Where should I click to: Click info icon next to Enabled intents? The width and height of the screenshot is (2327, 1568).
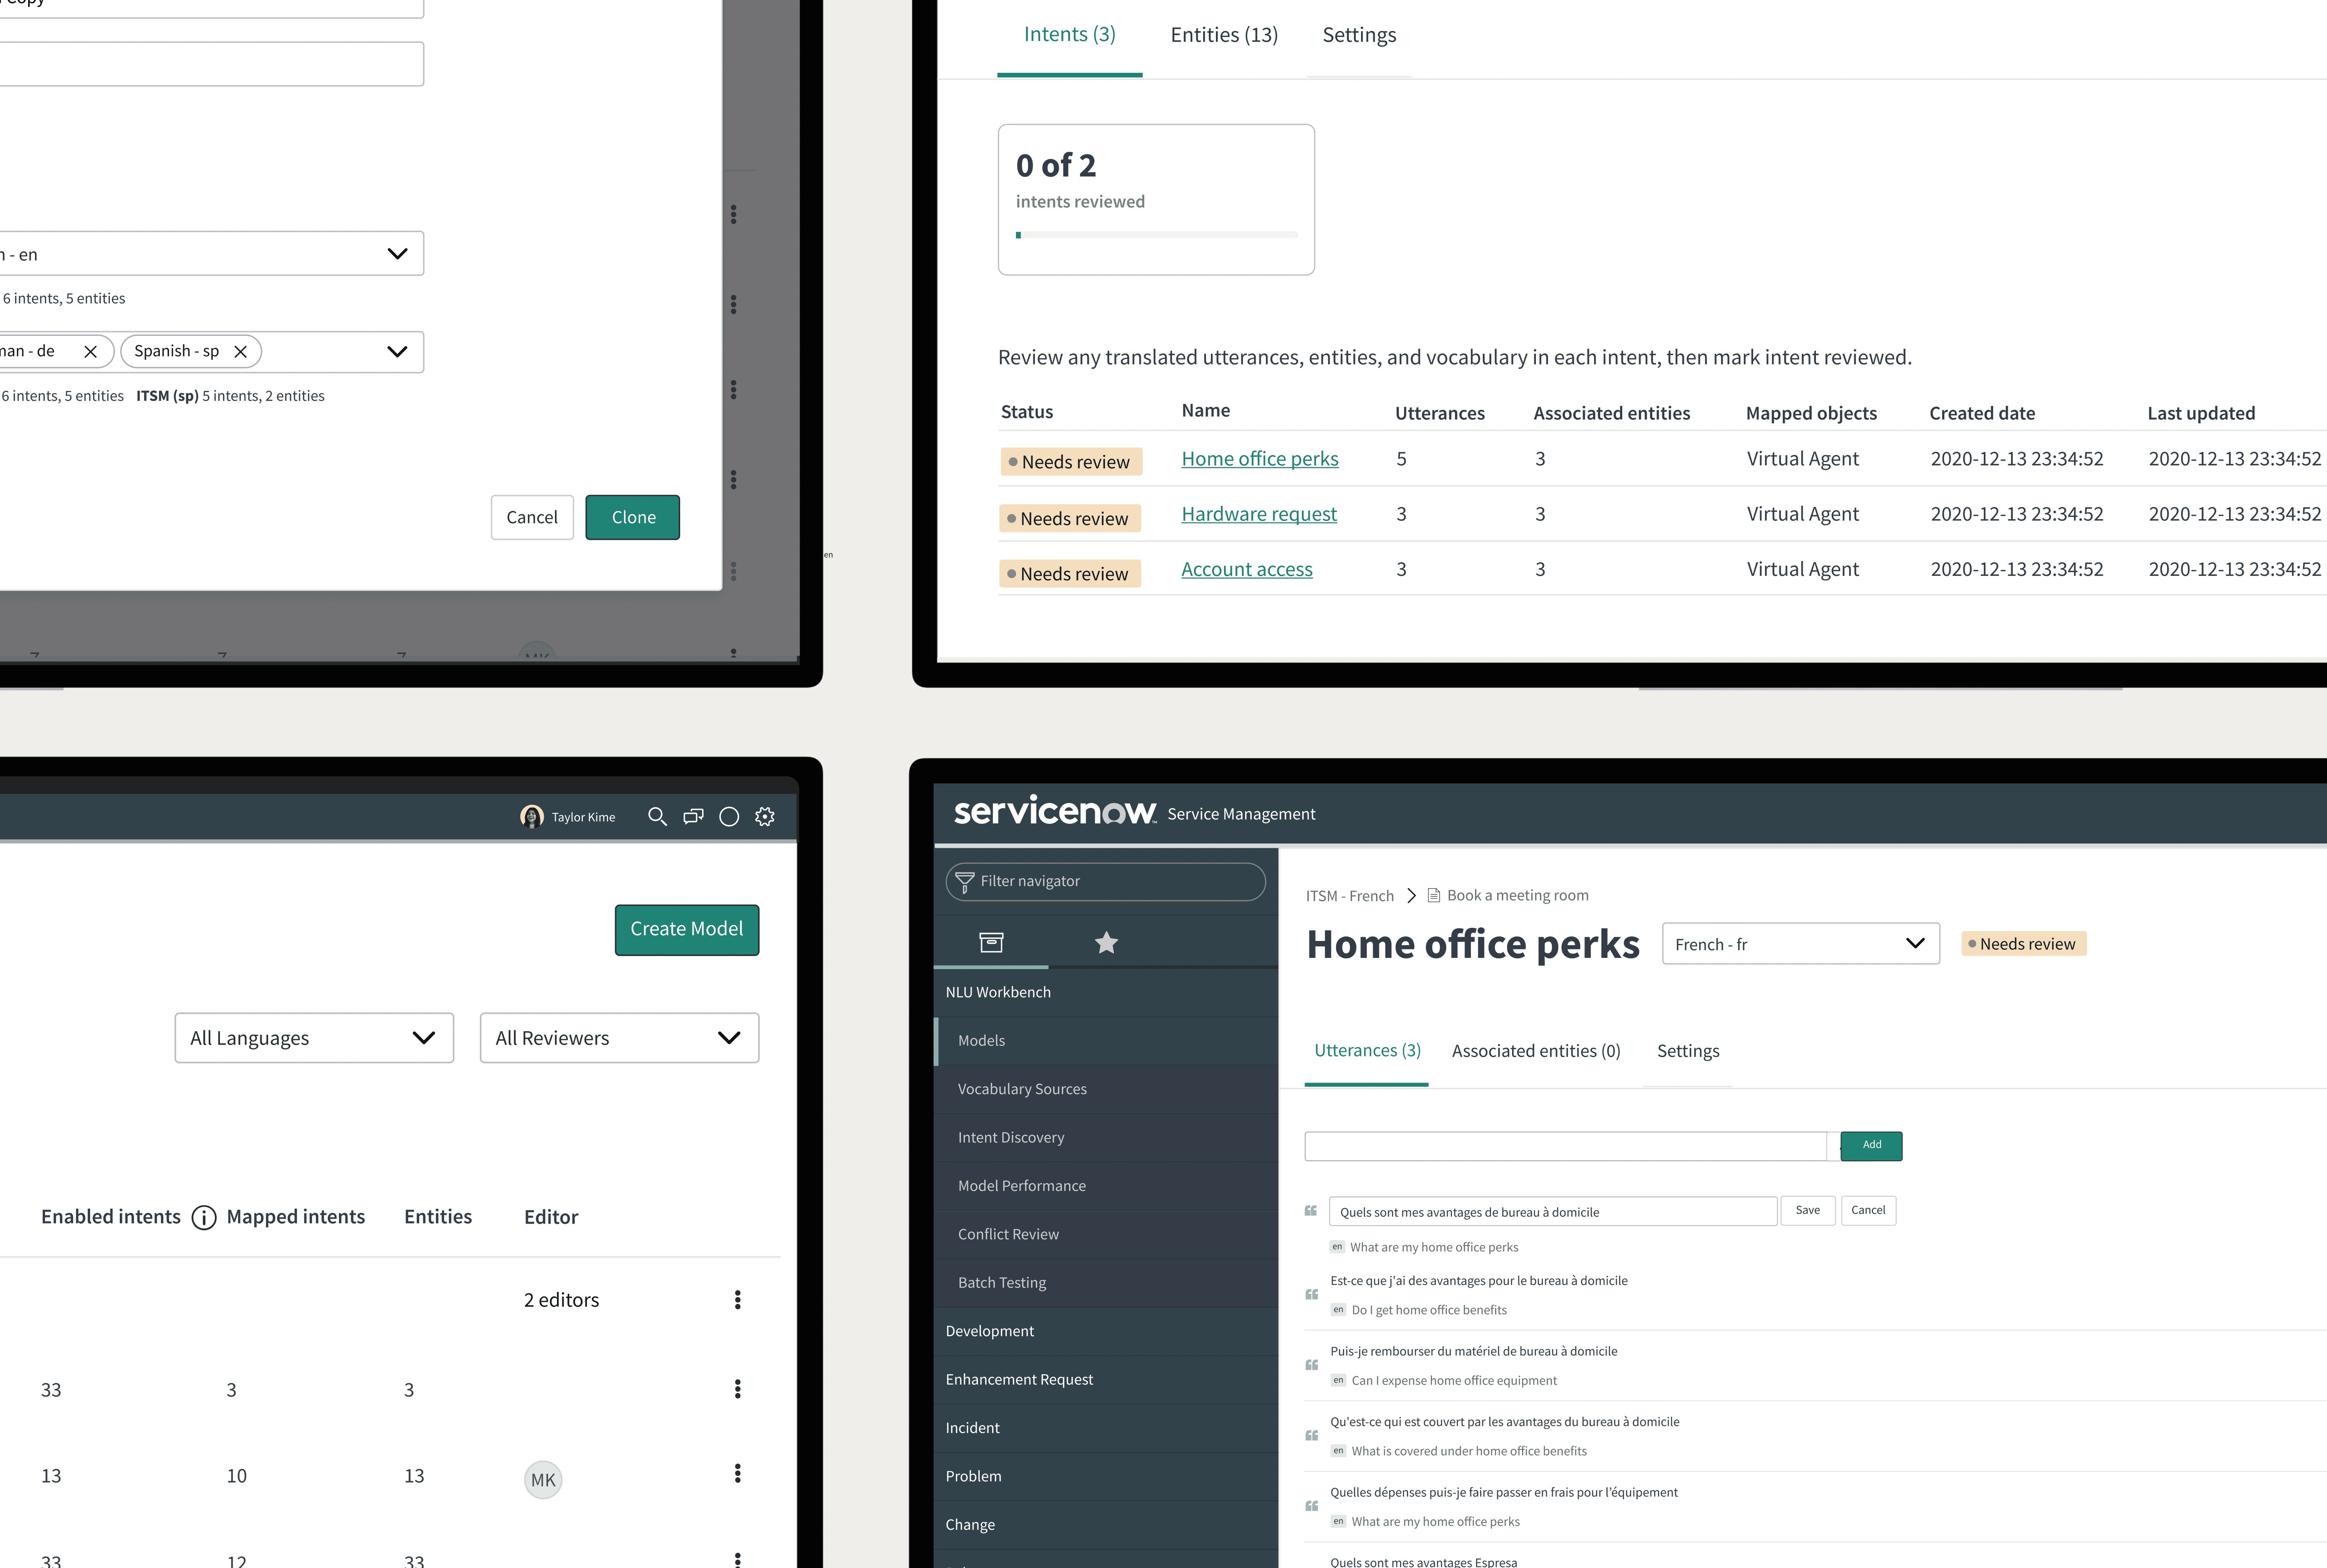point(204,1217)
